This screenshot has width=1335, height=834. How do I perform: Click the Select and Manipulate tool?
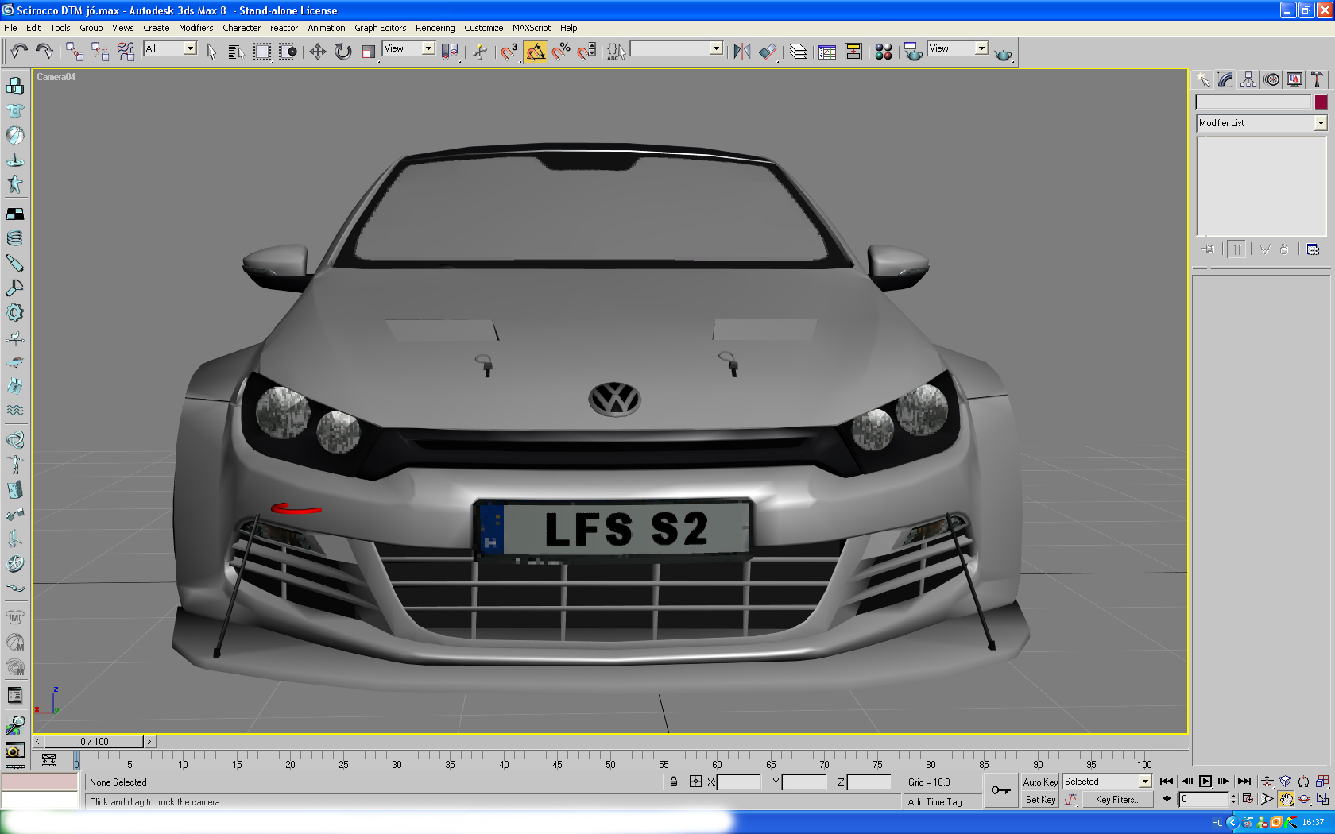click(x=480, y=52)
